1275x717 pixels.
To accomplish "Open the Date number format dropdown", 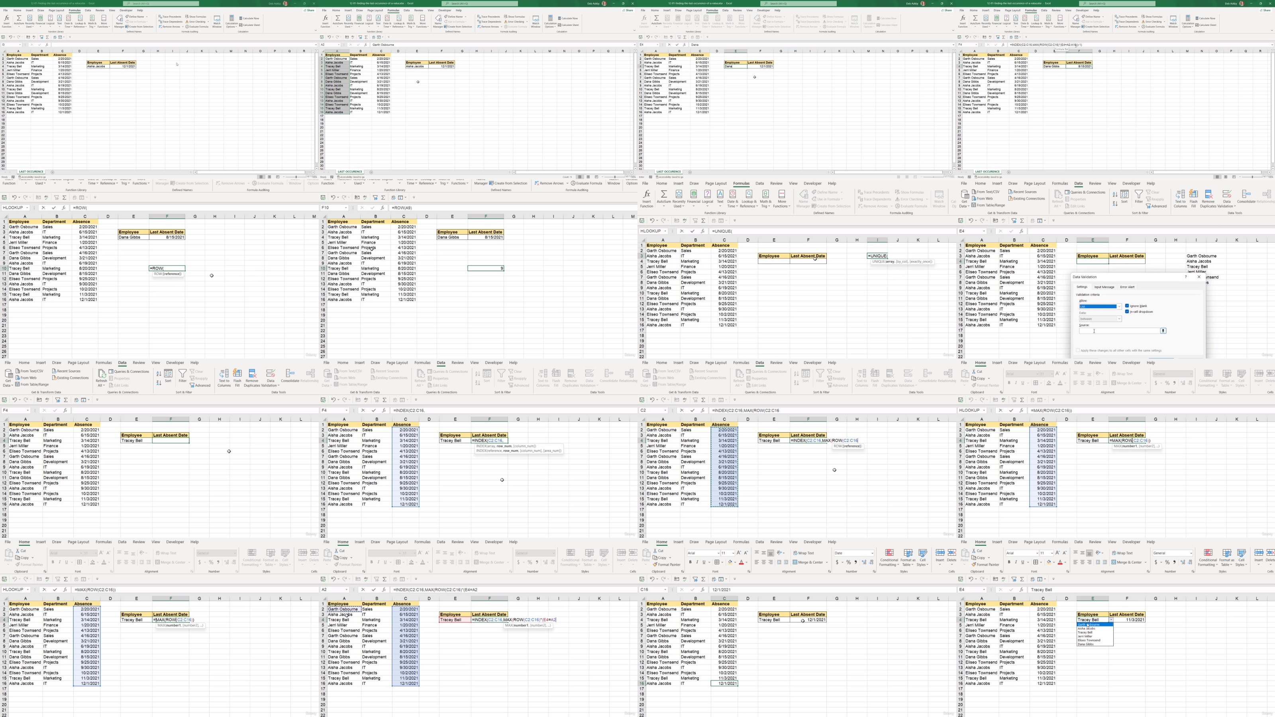I will [872, 553].
